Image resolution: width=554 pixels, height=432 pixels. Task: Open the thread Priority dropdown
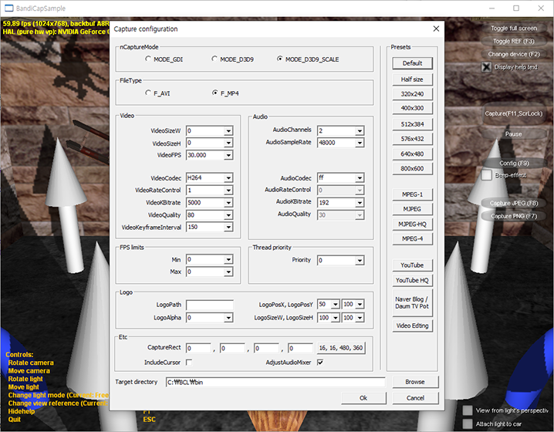[x=360, y=260]
